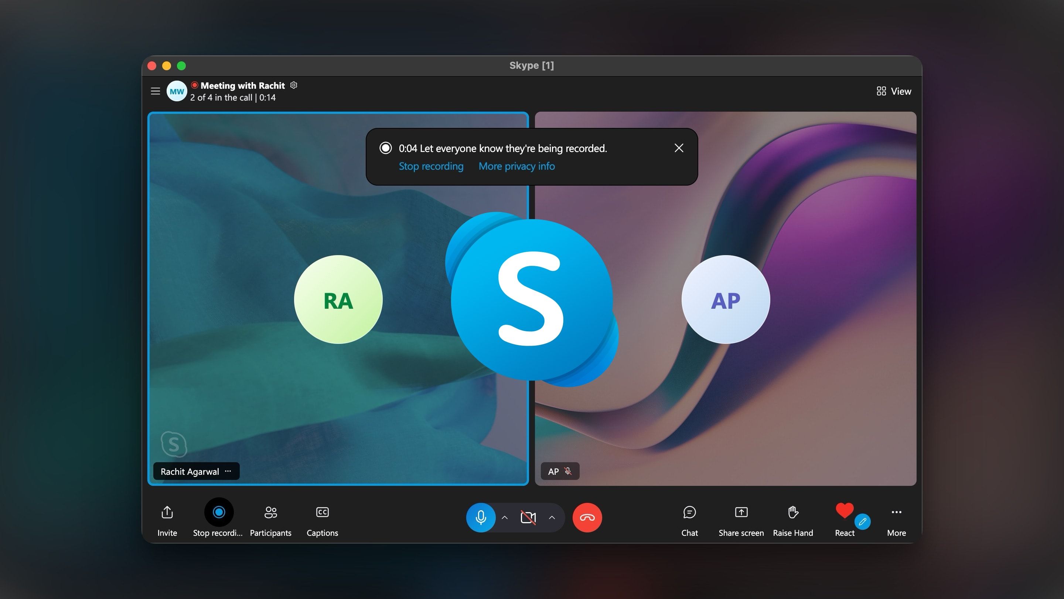Click Stop recording privacy link

pos(431,166)
